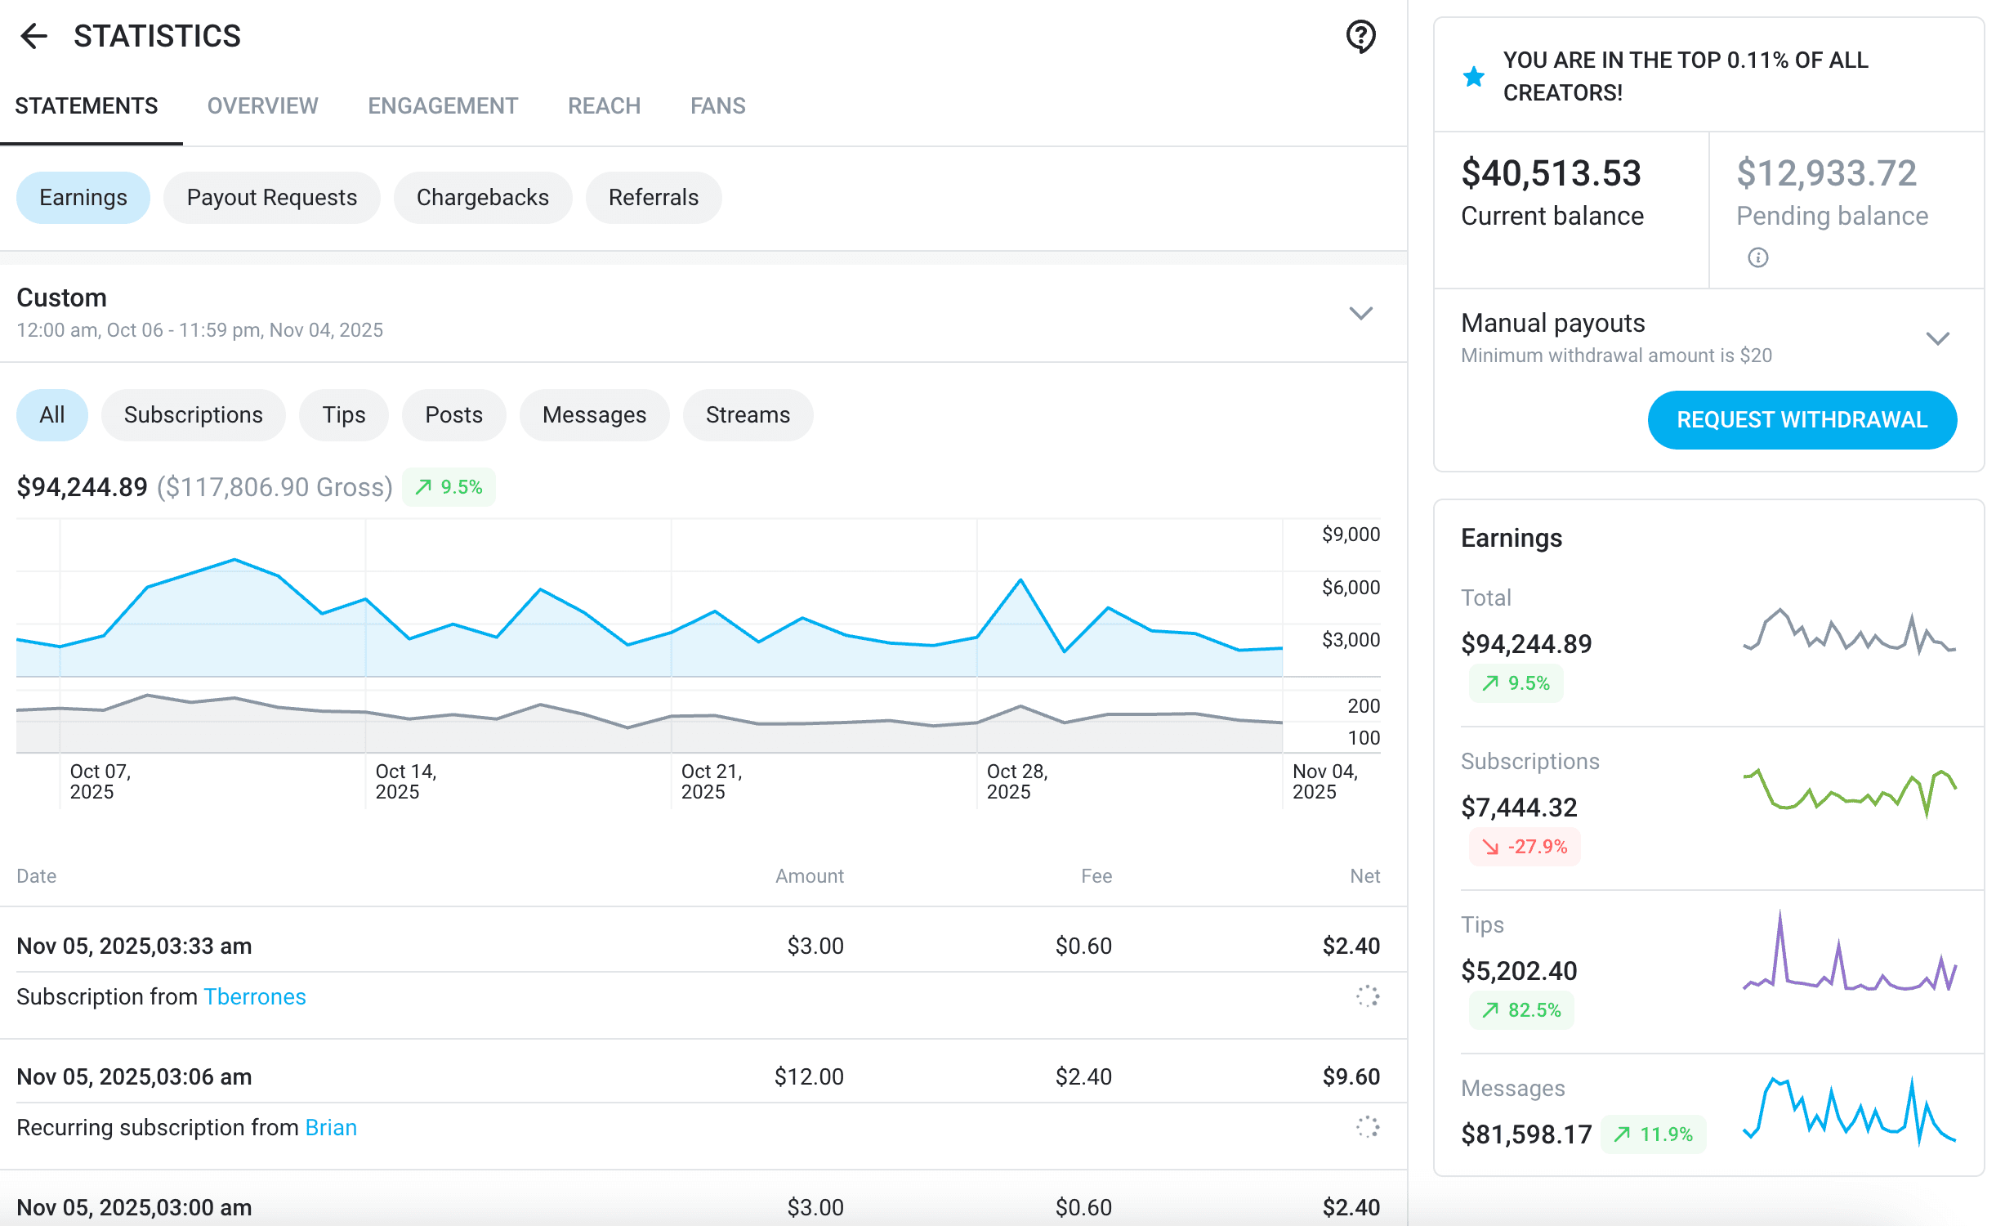Screen dimensions: 2005x1226
Task: Open the help question mark icon
Action: tap(1360, 36)
